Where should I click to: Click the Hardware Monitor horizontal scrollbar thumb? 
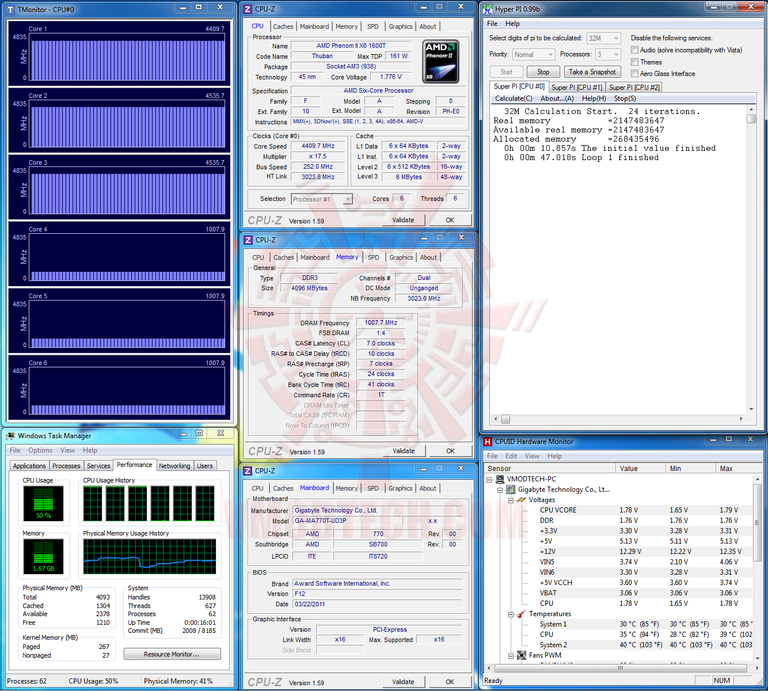(x=621, y=668)
